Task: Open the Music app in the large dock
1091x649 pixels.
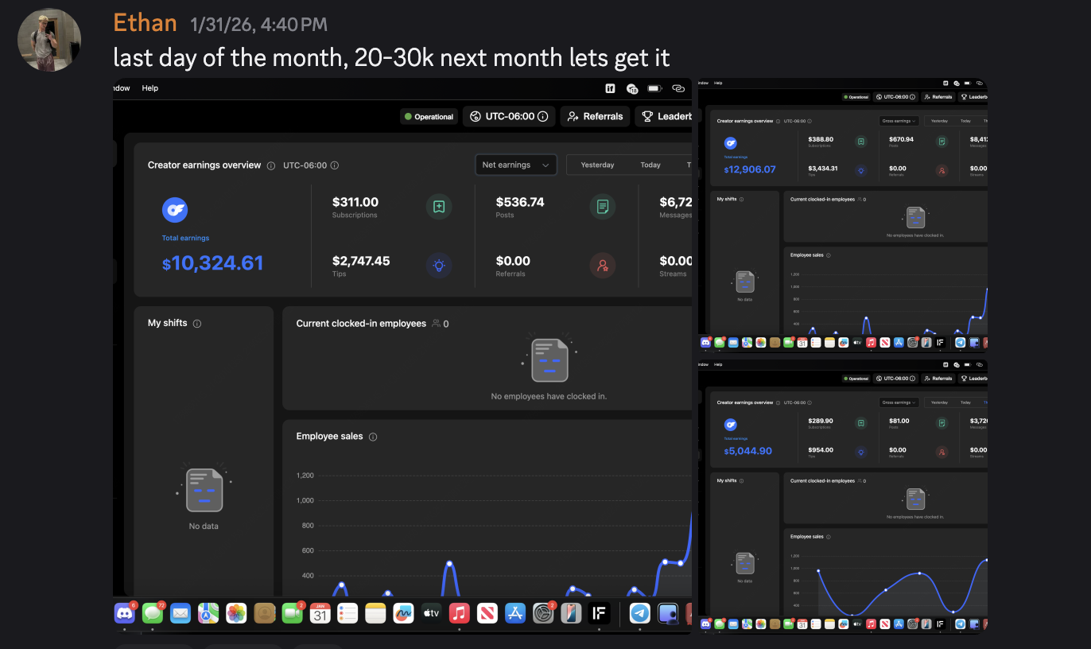Action: (x=459, y=613)
